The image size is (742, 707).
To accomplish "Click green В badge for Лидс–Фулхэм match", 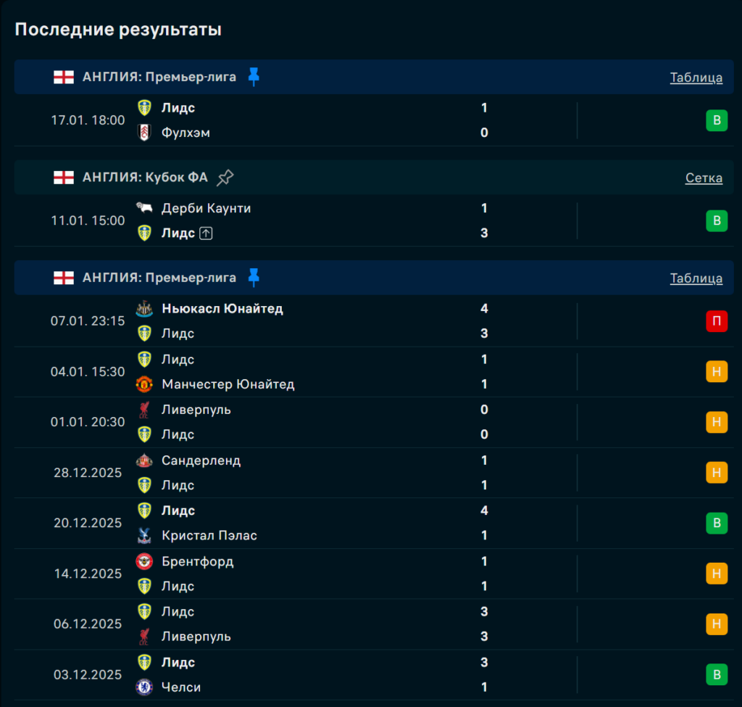I will click(x=716, y=120).
